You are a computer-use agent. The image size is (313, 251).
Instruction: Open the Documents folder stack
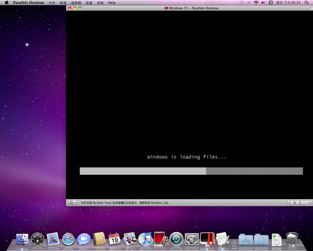pos(261,239)
